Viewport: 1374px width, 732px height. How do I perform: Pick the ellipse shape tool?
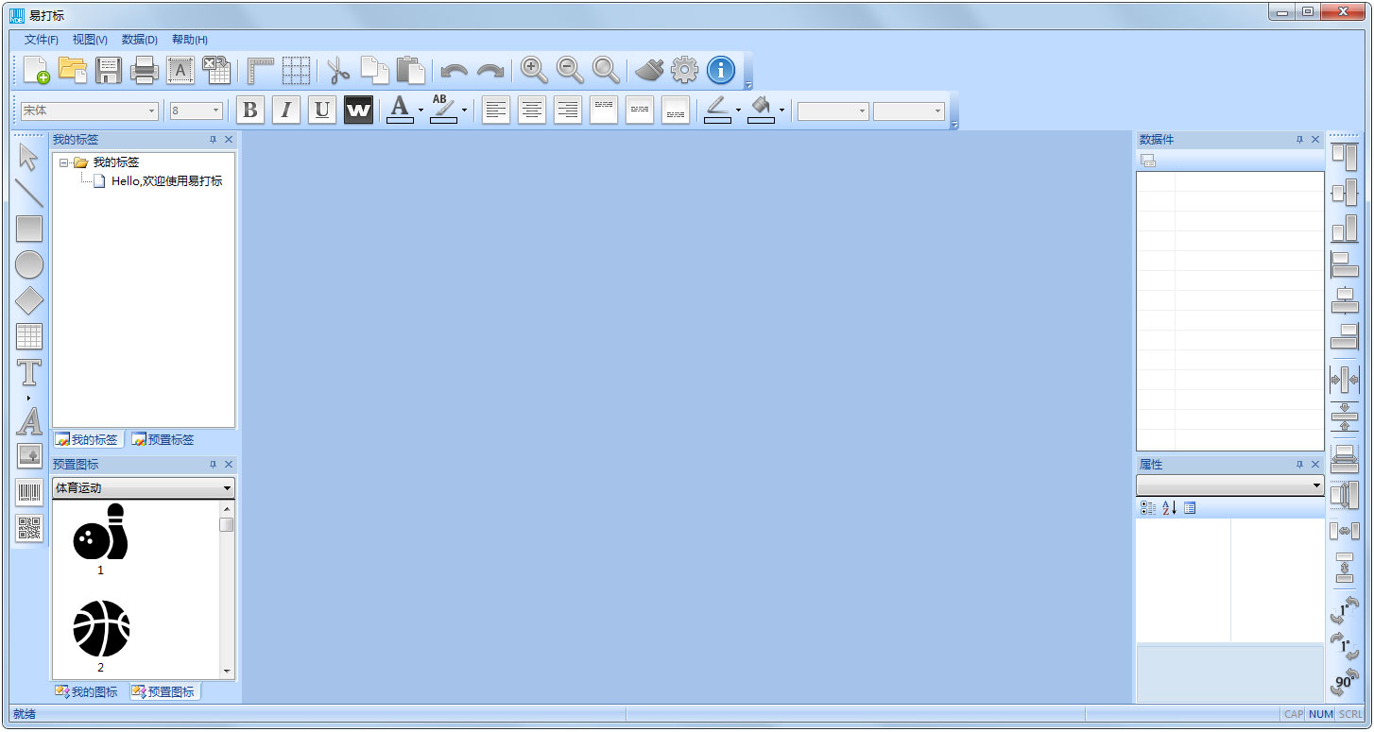(29, 264)
